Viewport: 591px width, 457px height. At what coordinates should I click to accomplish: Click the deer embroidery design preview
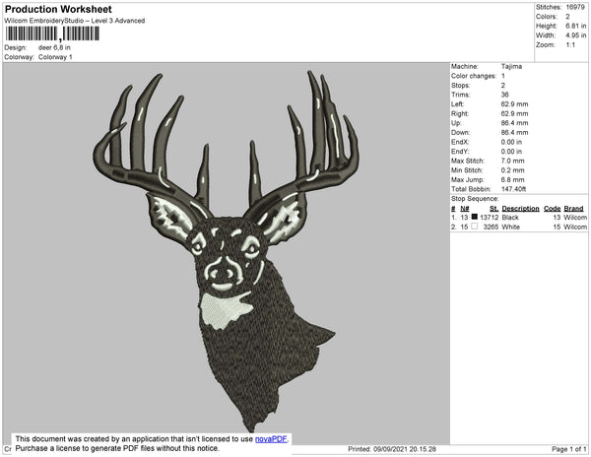[x=226, y=250]
